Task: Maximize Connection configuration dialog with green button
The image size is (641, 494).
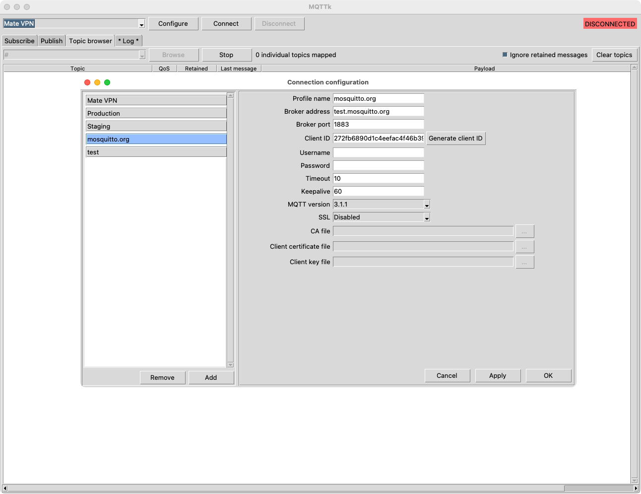Action: click(107, 82)
